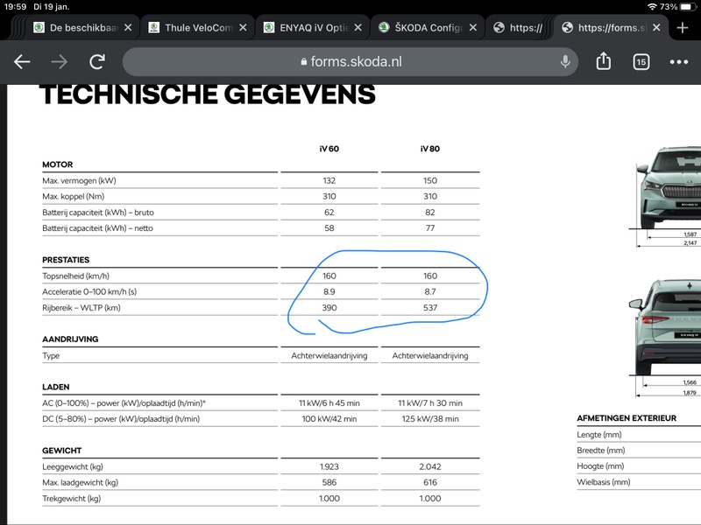Click the 82 bruto battery value
The image size is (701, 525).
(x=430, y=212)
